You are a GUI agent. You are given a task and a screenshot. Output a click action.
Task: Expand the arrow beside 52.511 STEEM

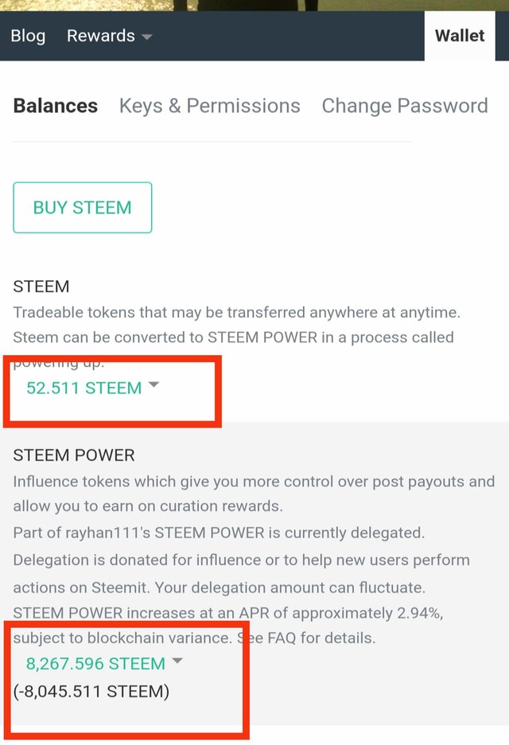pyautogui.click(x=153, y=385)
